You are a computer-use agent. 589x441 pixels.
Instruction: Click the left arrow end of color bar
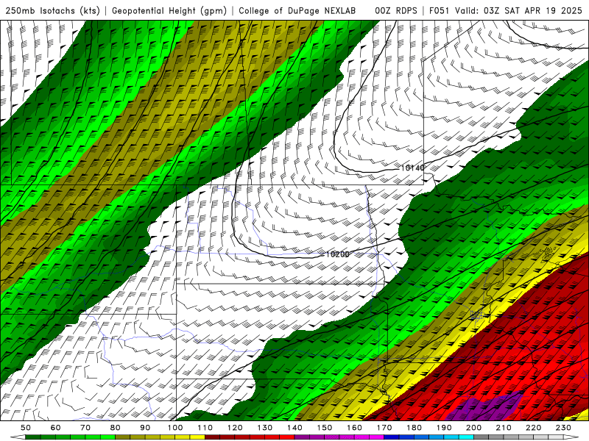click(18, 437)
